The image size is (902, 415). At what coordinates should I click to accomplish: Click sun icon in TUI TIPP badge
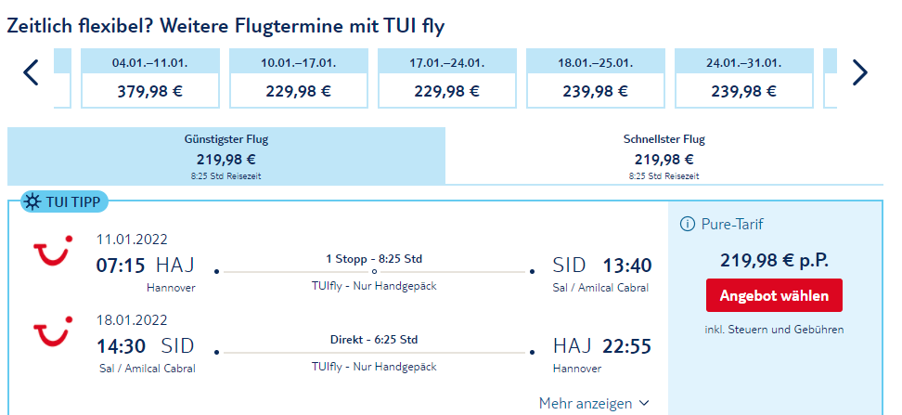[33, 201]
